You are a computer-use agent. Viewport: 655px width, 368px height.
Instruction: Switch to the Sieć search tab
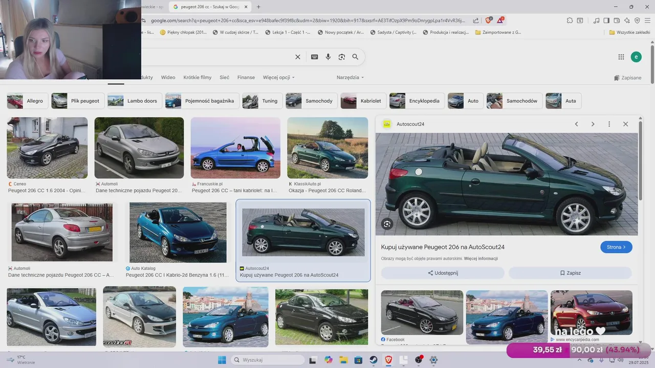pos(224,78)
